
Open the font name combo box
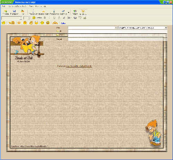[x=12, y=18]
